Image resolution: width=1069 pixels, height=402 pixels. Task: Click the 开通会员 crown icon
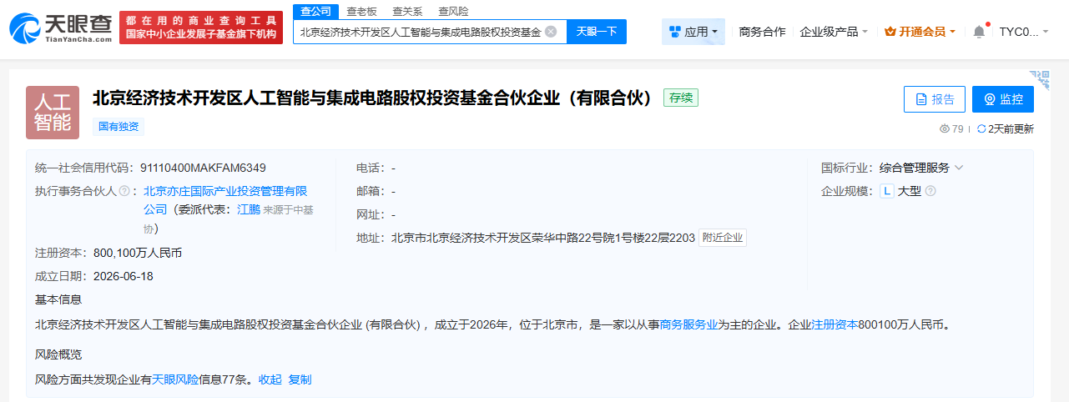point(890,32)
